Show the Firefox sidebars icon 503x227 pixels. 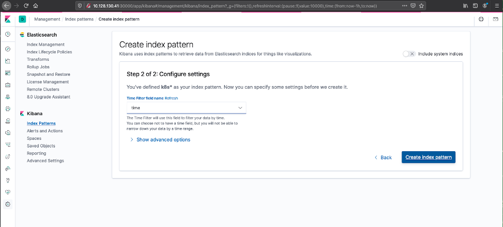[x=475, y=6]
